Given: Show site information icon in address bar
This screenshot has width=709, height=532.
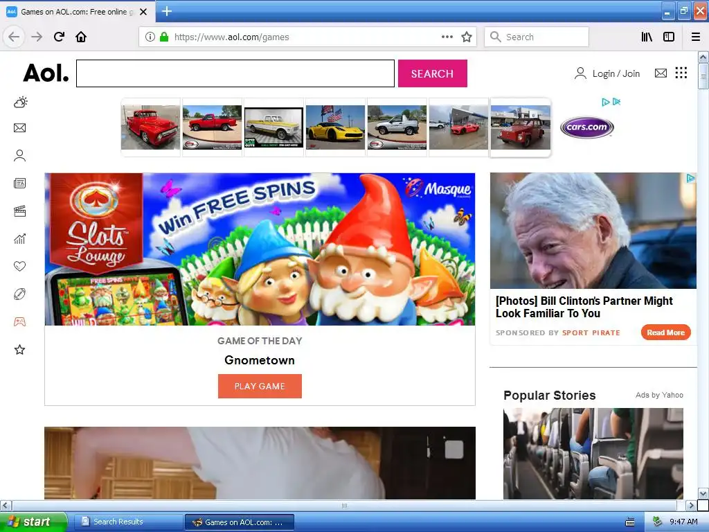Looking at the screenshot, I should click(150, 37).
